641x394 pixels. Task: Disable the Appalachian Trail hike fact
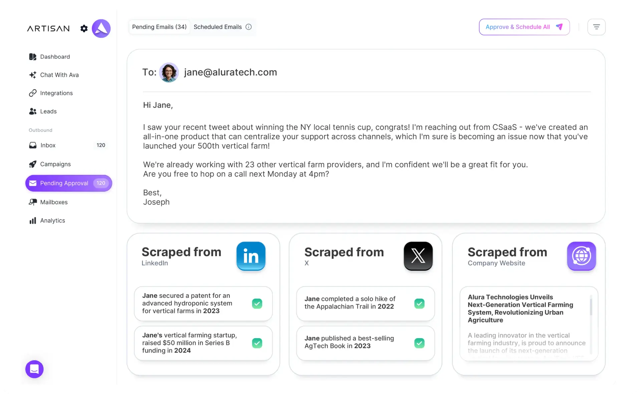(419, 304)
